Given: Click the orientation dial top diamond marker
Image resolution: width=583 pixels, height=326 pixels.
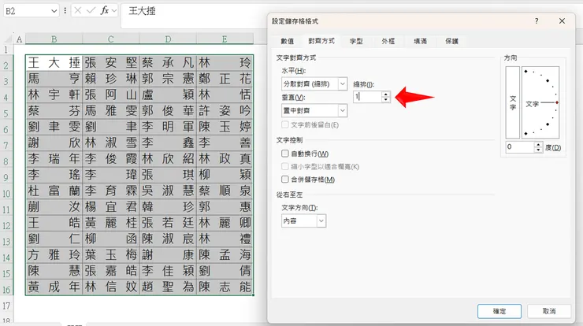Looking at the screenshot, I should click(x=525, y=72).
